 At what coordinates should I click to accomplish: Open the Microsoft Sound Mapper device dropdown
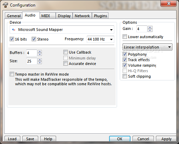click(62, 30)
